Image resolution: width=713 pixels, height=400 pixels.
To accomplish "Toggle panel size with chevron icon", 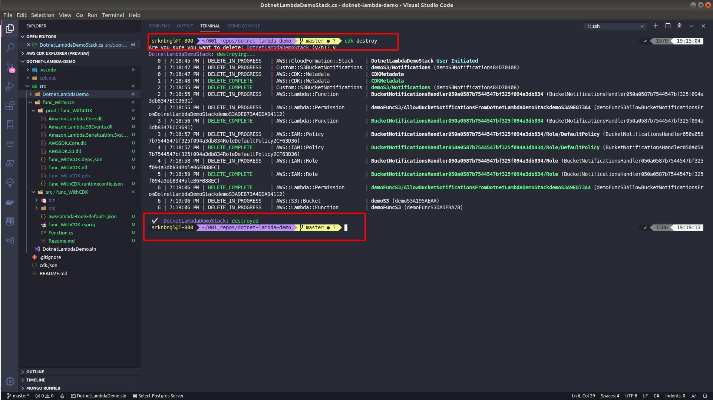I will [x=691, y=26].
